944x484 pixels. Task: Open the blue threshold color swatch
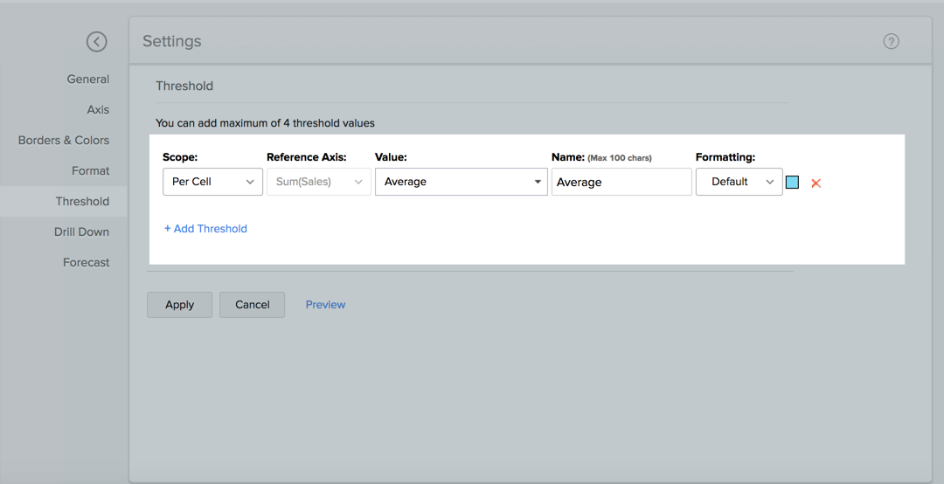tap(792, 182)
